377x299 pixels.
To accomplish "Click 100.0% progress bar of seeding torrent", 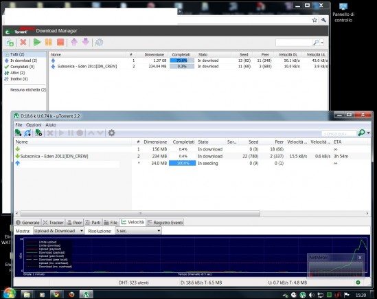I will pyautogui.click(x=182, y=163).
